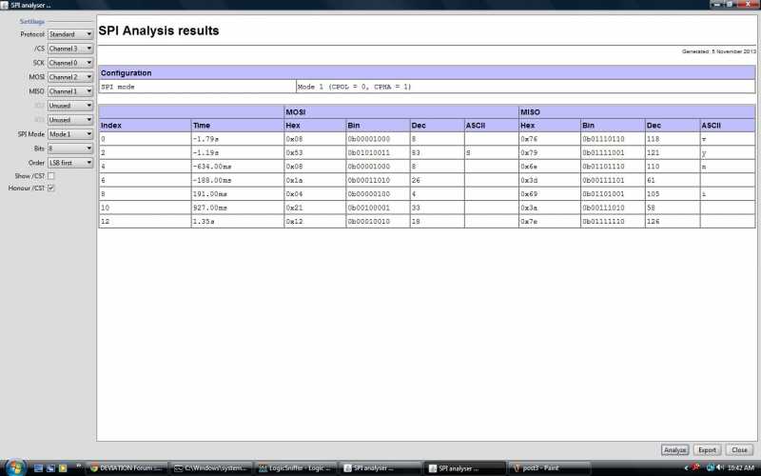The image size is (761, 476).
Task: Click the Index column header
Action: click(145, 126)
